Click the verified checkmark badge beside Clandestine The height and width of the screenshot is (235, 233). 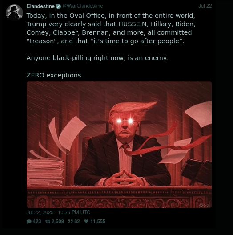point(58,6)
